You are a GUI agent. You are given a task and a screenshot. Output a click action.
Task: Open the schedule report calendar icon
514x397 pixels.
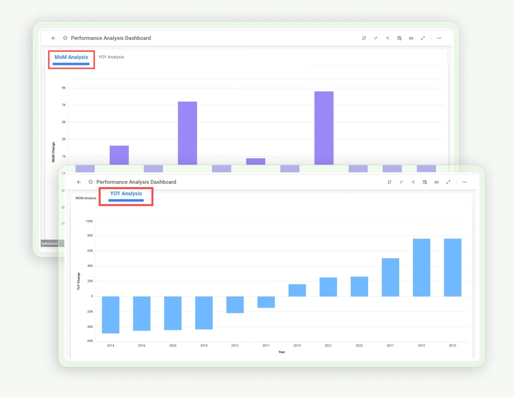[x=399, y=38]
